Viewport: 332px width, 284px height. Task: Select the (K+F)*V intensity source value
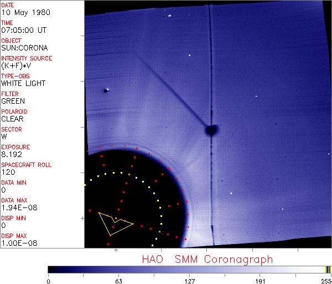click(x=16, y=65)
